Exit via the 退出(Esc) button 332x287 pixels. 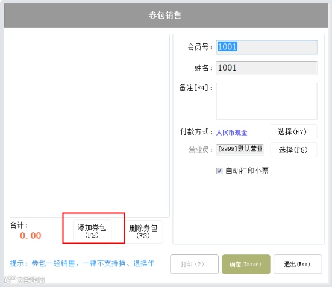[x=298, y=264]
